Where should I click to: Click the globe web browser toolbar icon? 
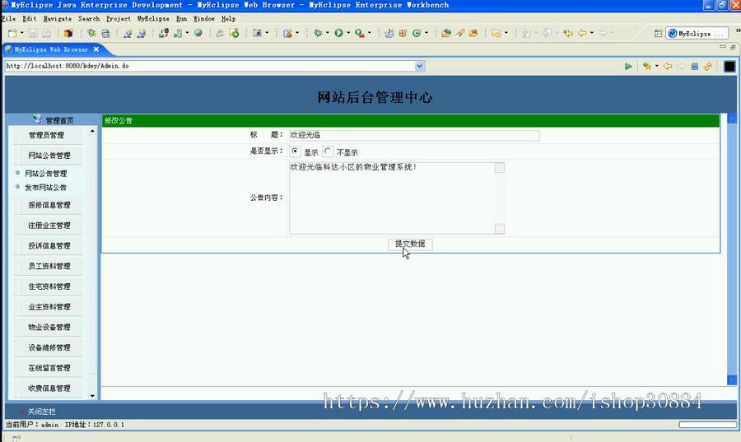pyautogui.click(x=198, y=33)
